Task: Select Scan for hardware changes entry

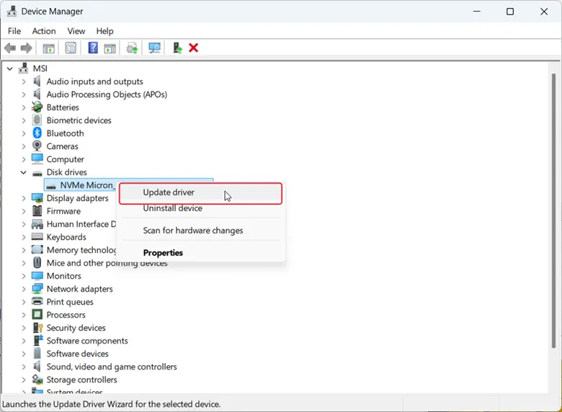Action: 200,230
